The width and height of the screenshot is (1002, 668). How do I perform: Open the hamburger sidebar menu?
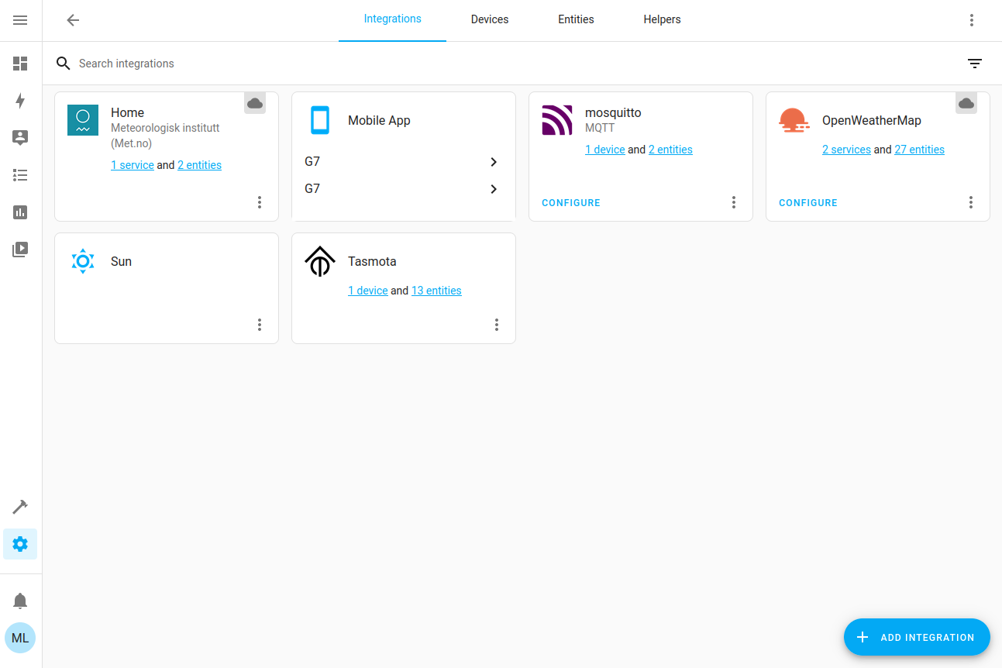coord(20,20)
